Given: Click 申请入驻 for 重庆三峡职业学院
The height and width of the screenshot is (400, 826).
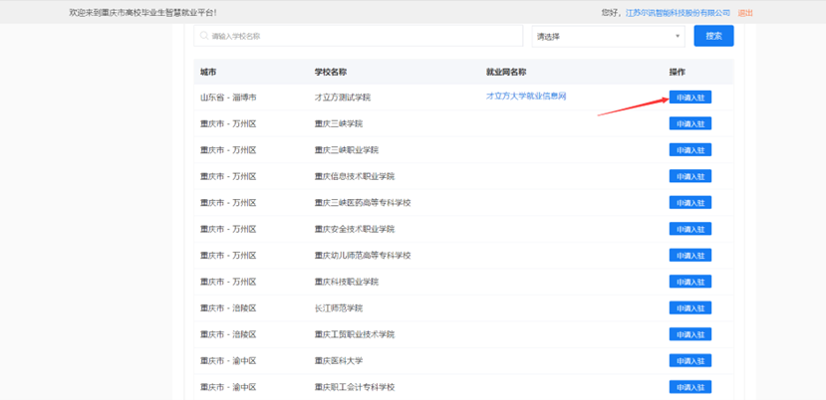Looking at the screenshot, I should [x=689, y=150].
